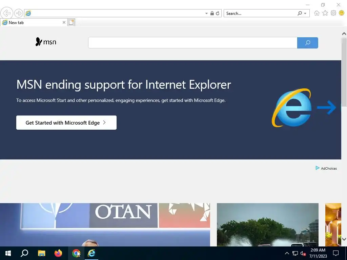Click the scrollbar up arrow
347x260 pixels.
(344, 34)
